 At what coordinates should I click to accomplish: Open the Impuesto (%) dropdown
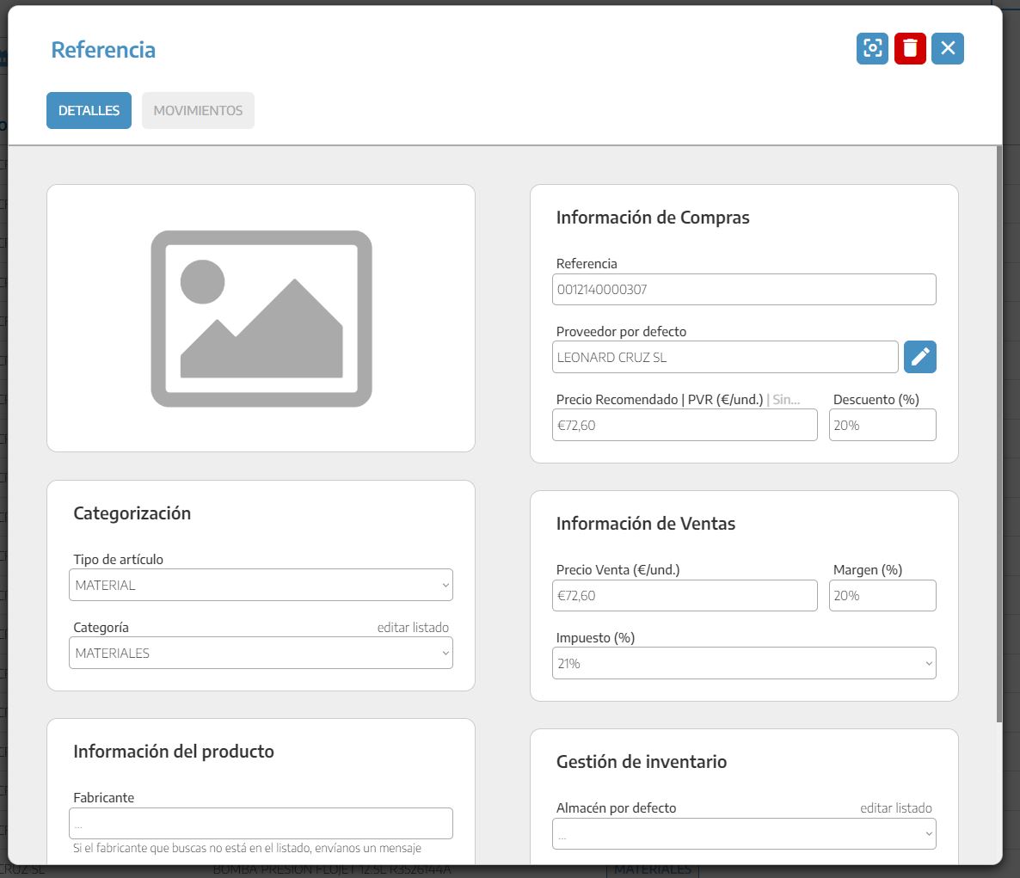(744, 664)
